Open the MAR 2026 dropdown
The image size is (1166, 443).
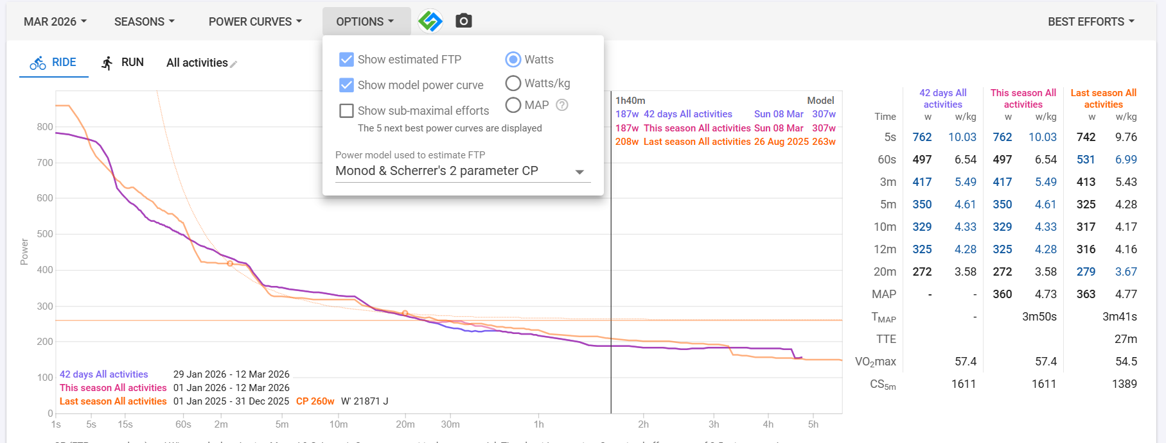pos(55,22)
